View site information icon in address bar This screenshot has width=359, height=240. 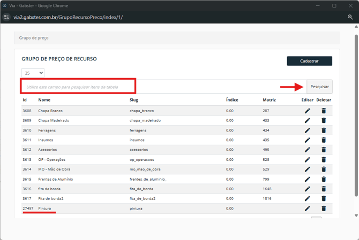coord(7,17)
